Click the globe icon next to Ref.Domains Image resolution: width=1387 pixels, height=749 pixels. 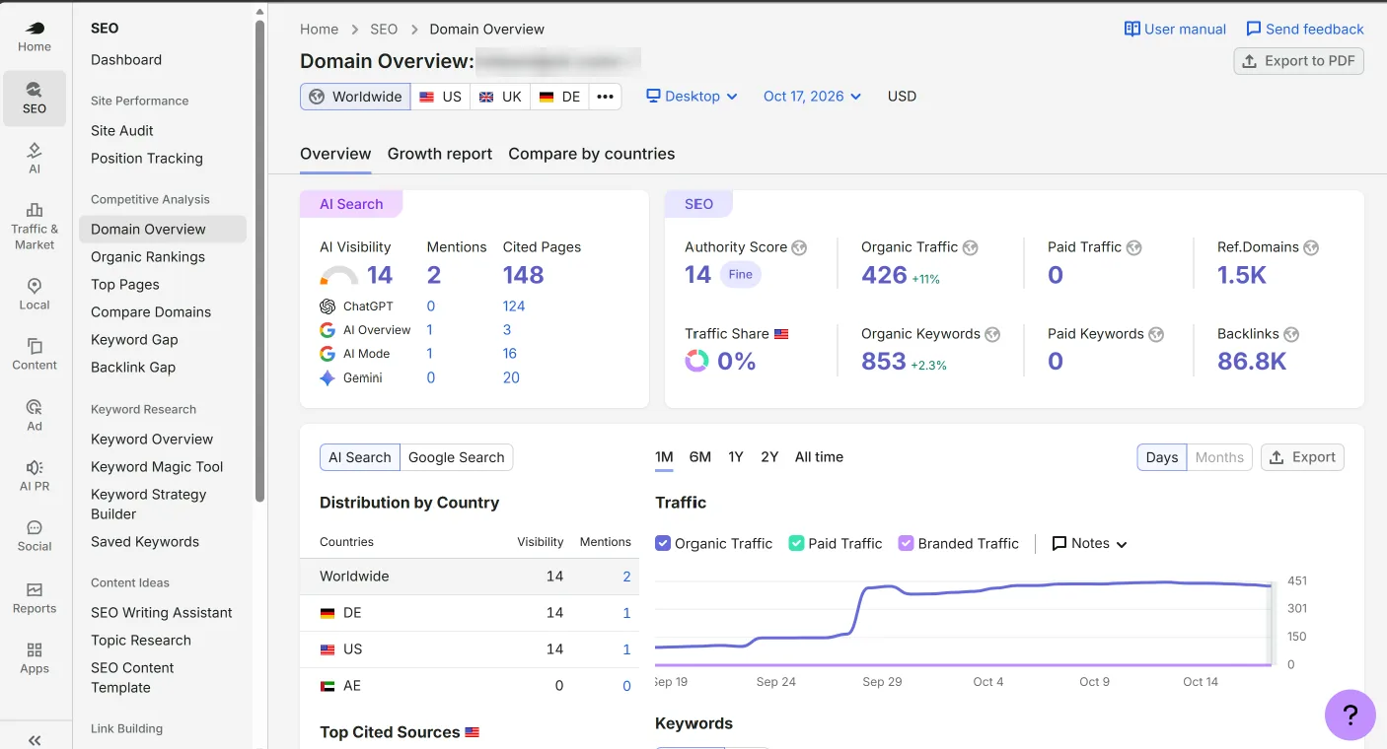pos(1311,247)
